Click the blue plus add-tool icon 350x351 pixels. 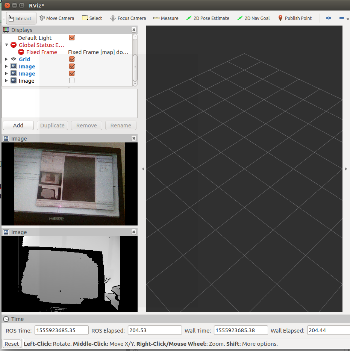tap(329, 18)
